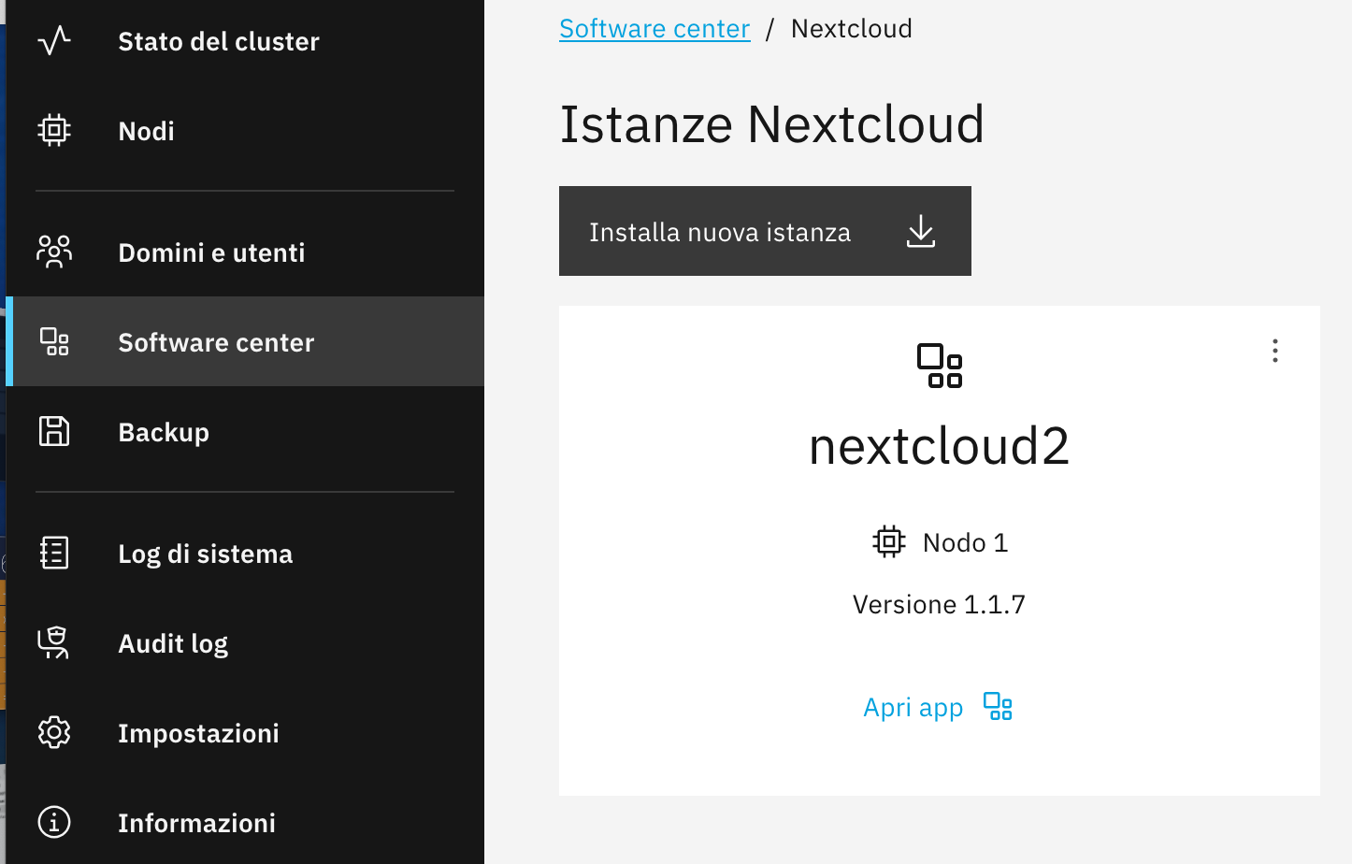Click the Backup floppy disk icon
1352x864 pixels.
tap(54, 431)
